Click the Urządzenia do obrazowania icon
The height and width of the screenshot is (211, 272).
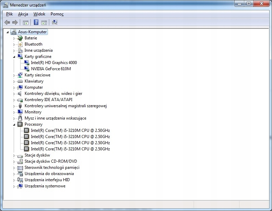pos(20,174)
